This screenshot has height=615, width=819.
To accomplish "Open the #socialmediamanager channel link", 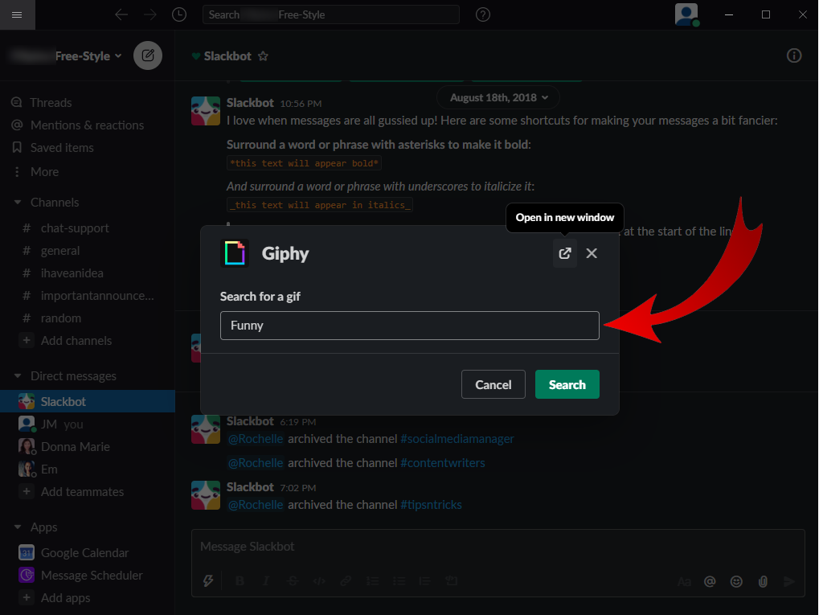I will click(x=457, y=439).
